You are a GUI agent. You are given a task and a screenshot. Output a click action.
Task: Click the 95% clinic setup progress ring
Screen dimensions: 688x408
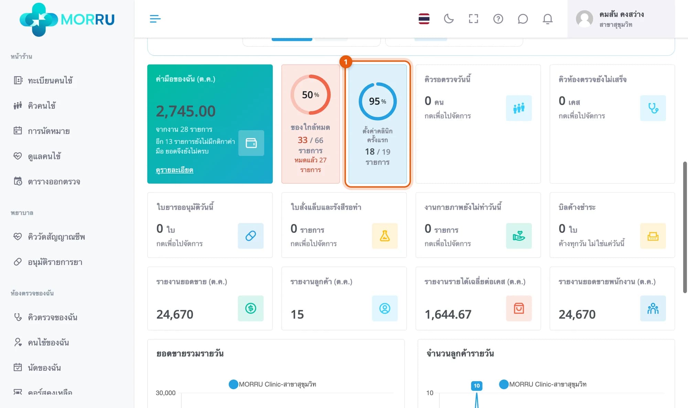(377, 101)
